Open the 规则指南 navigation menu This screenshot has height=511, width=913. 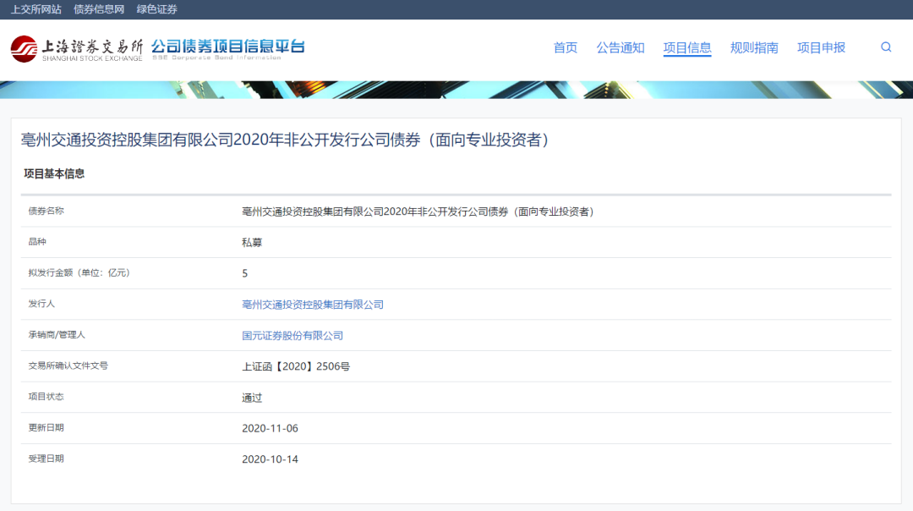(754, 47)
